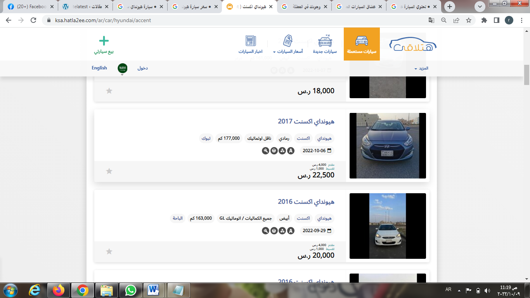Viewport: 530px width, 298px height.
Task: Bookmark this page with the star icon
Action: point(469,20)
